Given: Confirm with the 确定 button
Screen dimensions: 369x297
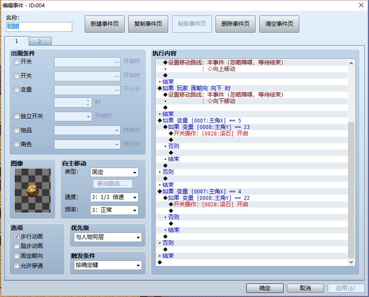Looking at the screenshot, I should [265, 288].
